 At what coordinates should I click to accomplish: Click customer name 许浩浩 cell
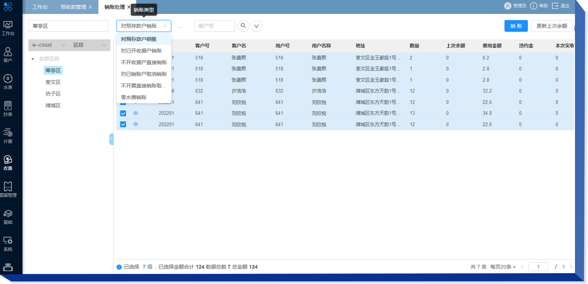(239, 91)
